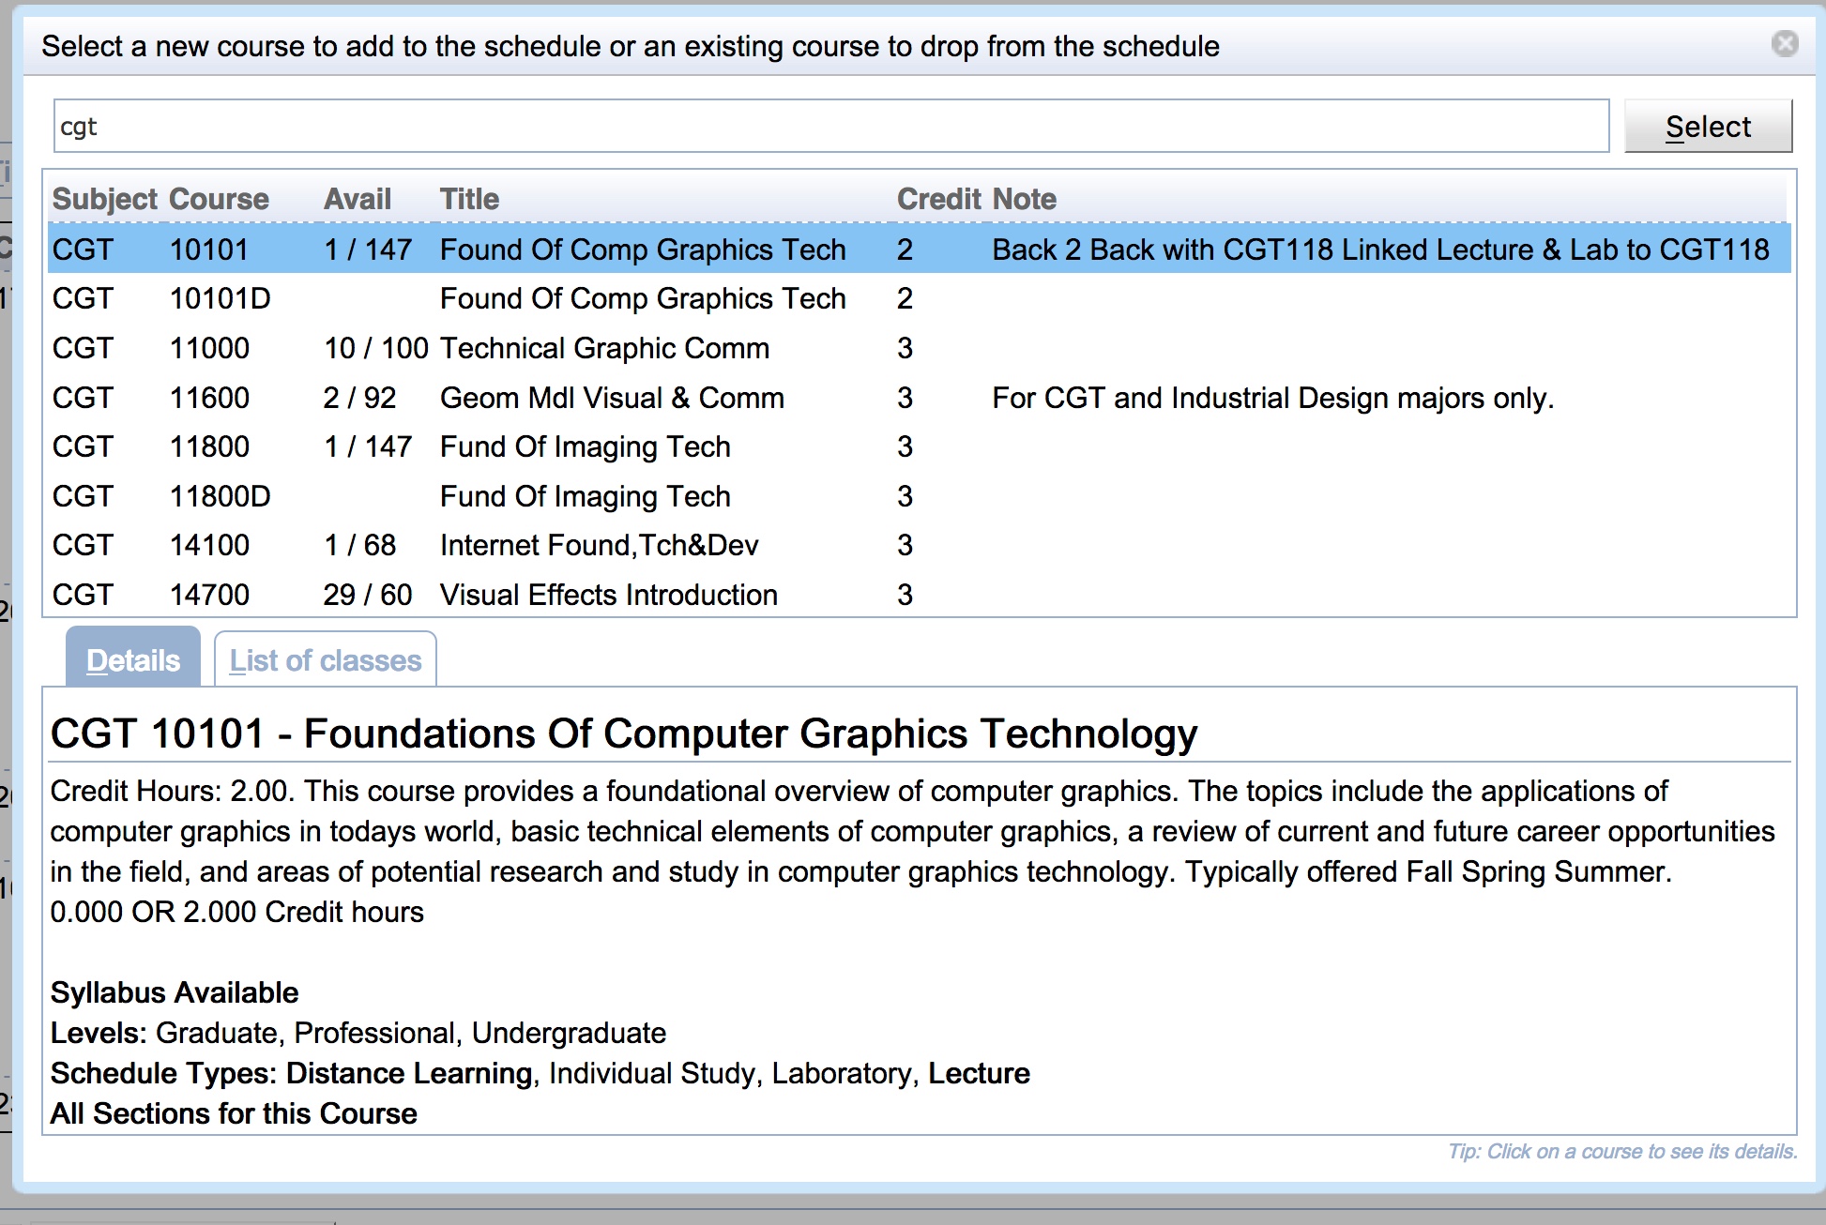
Task: Close the course selection dialog
Action: [1784, 43]
